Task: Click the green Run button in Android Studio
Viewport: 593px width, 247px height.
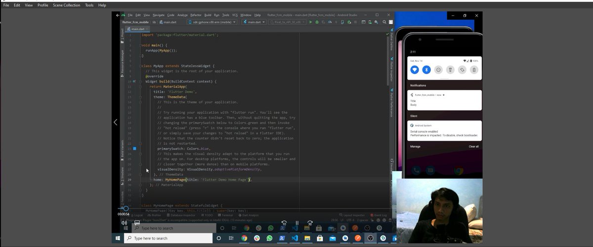Action: [x=310, y=22]
